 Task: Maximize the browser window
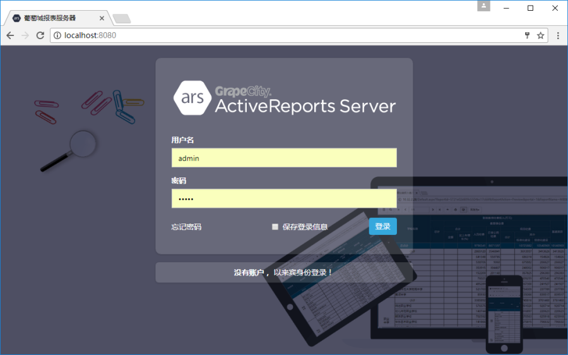point(530,8)
